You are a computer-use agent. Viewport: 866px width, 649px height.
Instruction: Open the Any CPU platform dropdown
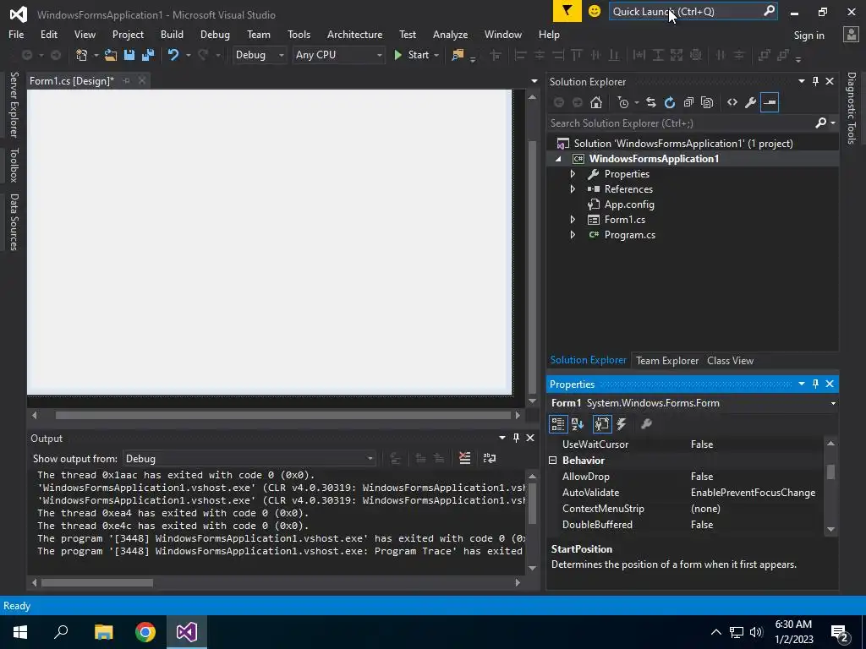pos(338,55)
